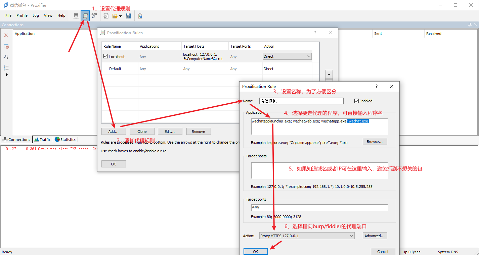Viewport: 479px width, 255px height.
Task: Click the Rule Name column header
Action: pyautogui.click(x=120, y=46)
